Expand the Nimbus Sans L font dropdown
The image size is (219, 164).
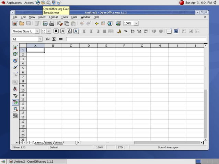(37, 31)
